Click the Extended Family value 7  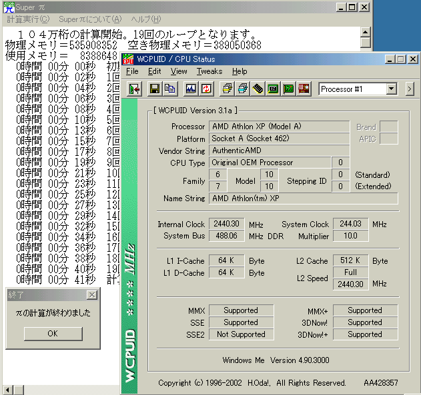[218, 186]
